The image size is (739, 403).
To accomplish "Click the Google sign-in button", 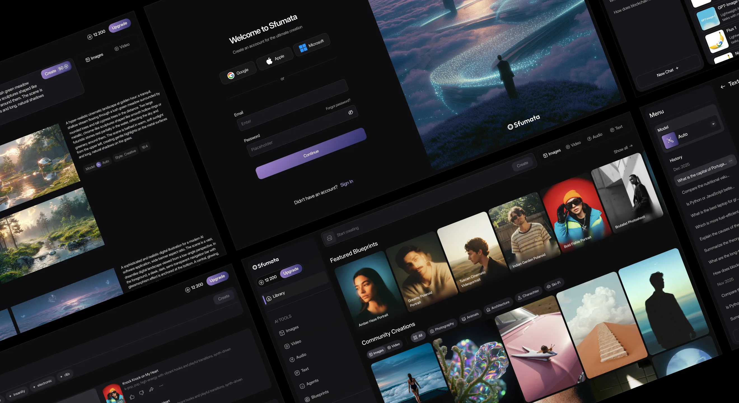I will [238, 73].
